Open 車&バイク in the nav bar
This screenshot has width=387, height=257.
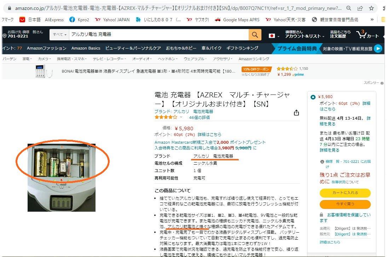(x=211, y=48)
